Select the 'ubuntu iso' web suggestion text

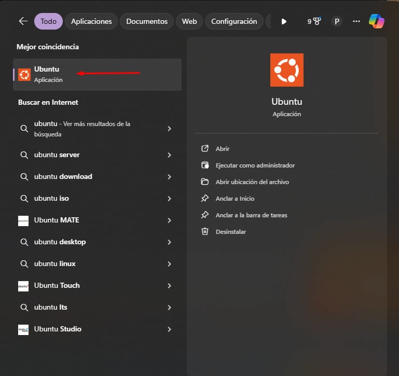pos(51,198)
